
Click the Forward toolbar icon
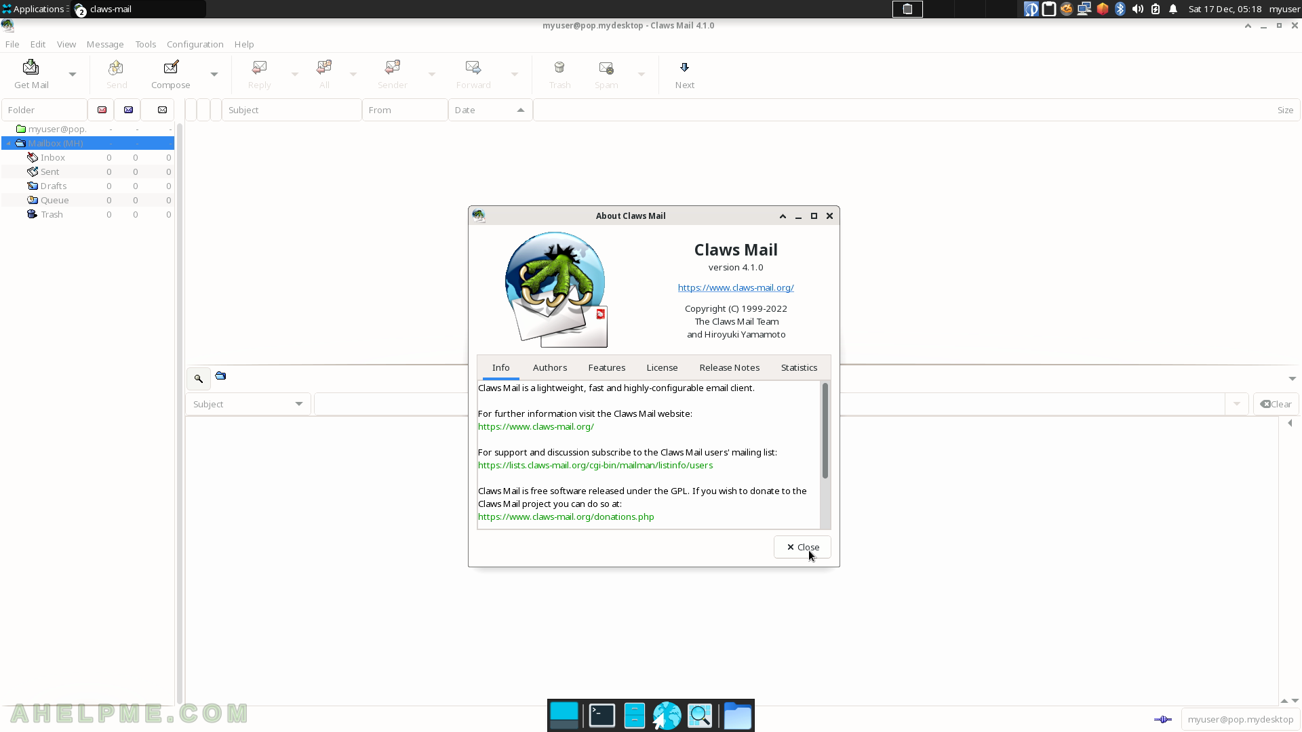click(x=473, y=75)
